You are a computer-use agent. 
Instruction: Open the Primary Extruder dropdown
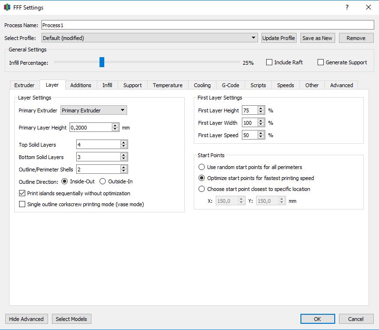pos(93,110)
